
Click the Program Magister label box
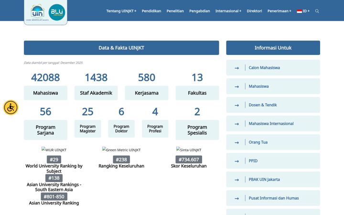[87, 129]
